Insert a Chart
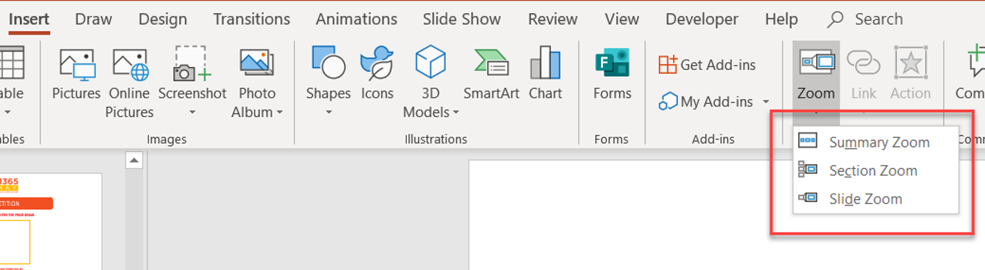The image size is (985, 270). click(x=545, y=74)
